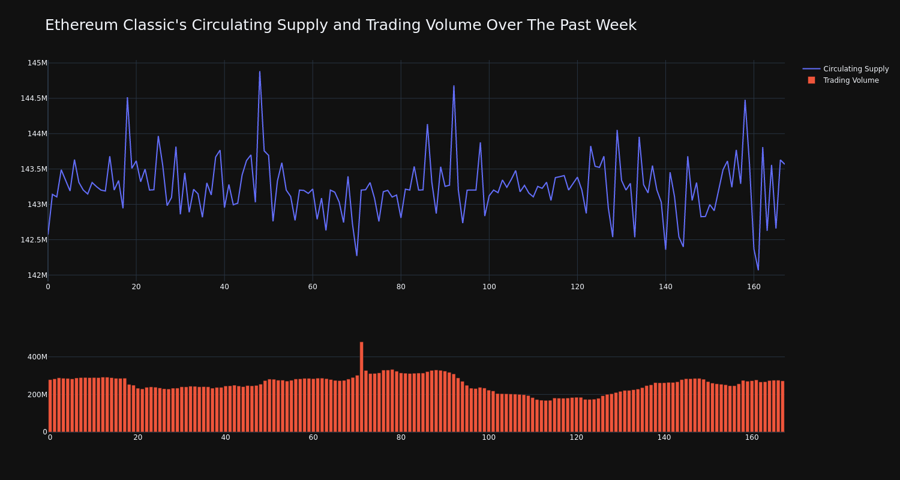Toggle the Circulating Supply legend entry
900x480 pixels.
[x=845, y=69]
